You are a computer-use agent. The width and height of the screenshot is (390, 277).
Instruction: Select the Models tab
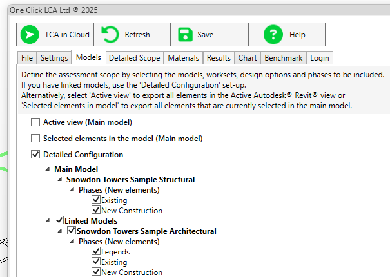tap(88, 57)
